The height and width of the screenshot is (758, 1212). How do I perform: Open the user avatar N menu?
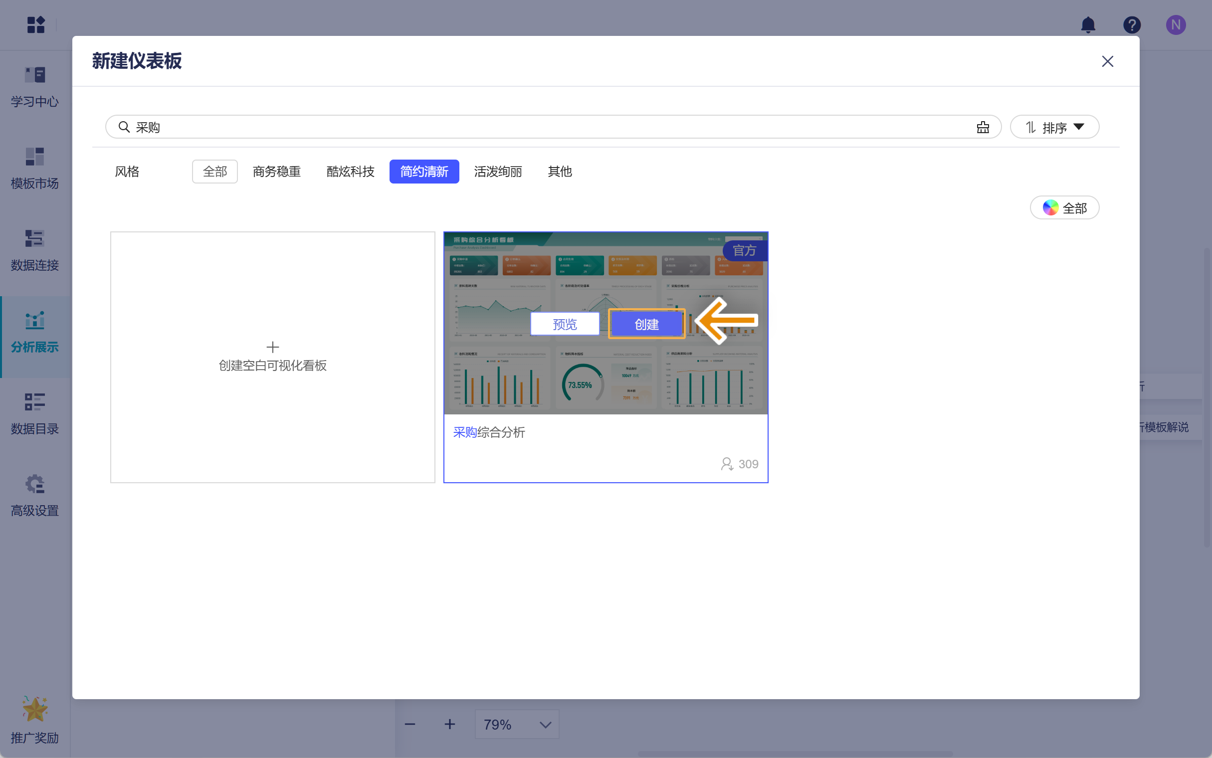pyautogui.click(x=1176, y=24)
